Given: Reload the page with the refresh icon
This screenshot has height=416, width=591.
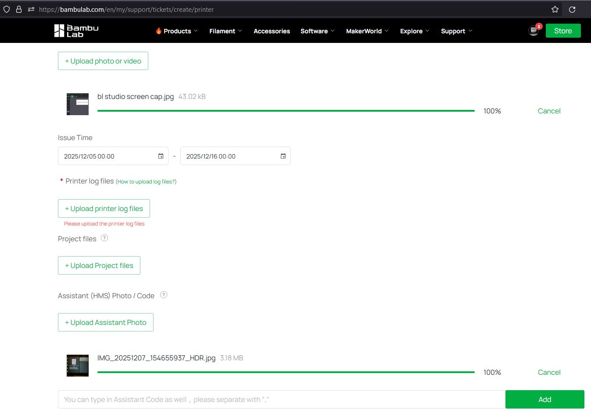Looking at the screenshot, I should [x=572, y=9].
